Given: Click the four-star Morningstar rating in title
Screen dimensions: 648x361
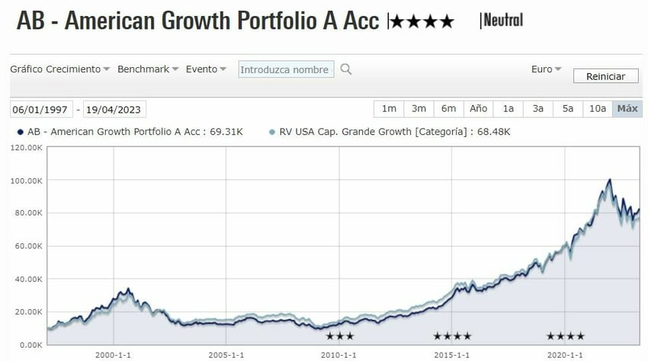Looking at the screenshot, I should [x=421, y=21].
